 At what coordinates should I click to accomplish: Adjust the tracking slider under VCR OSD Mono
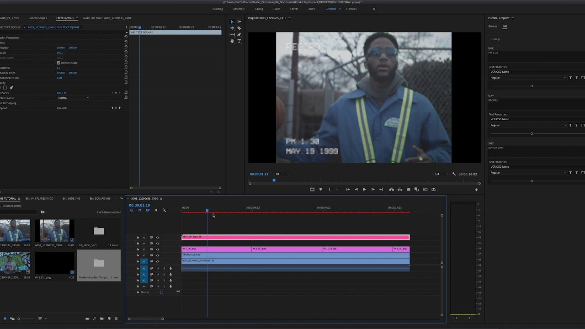532,86
